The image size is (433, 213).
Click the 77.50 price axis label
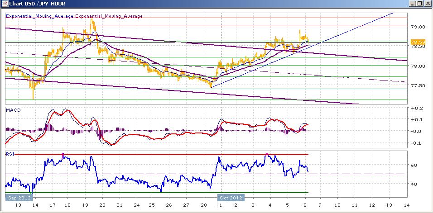coord(418,85)
